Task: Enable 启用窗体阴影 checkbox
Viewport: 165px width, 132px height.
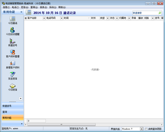Action: click(x=146, y=129)
